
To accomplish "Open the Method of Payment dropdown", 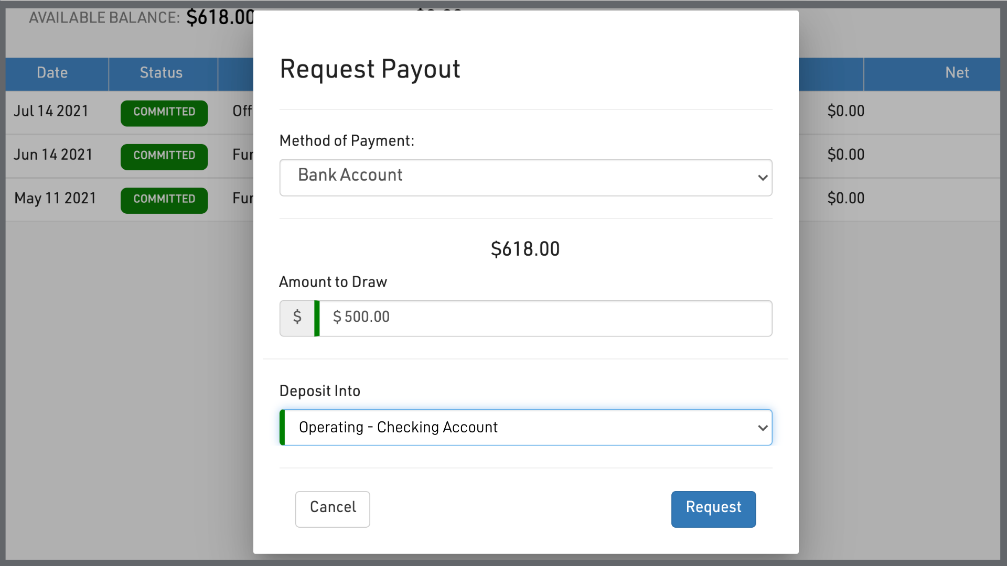I will [524, 177].
